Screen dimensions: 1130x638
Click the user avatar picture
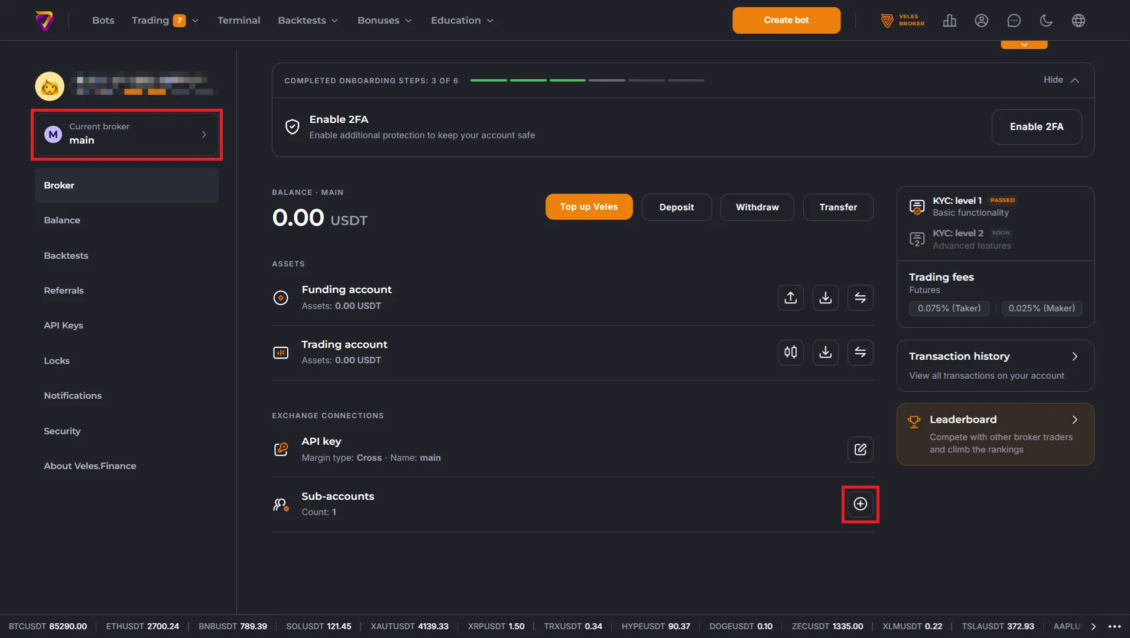click(50, 86)
